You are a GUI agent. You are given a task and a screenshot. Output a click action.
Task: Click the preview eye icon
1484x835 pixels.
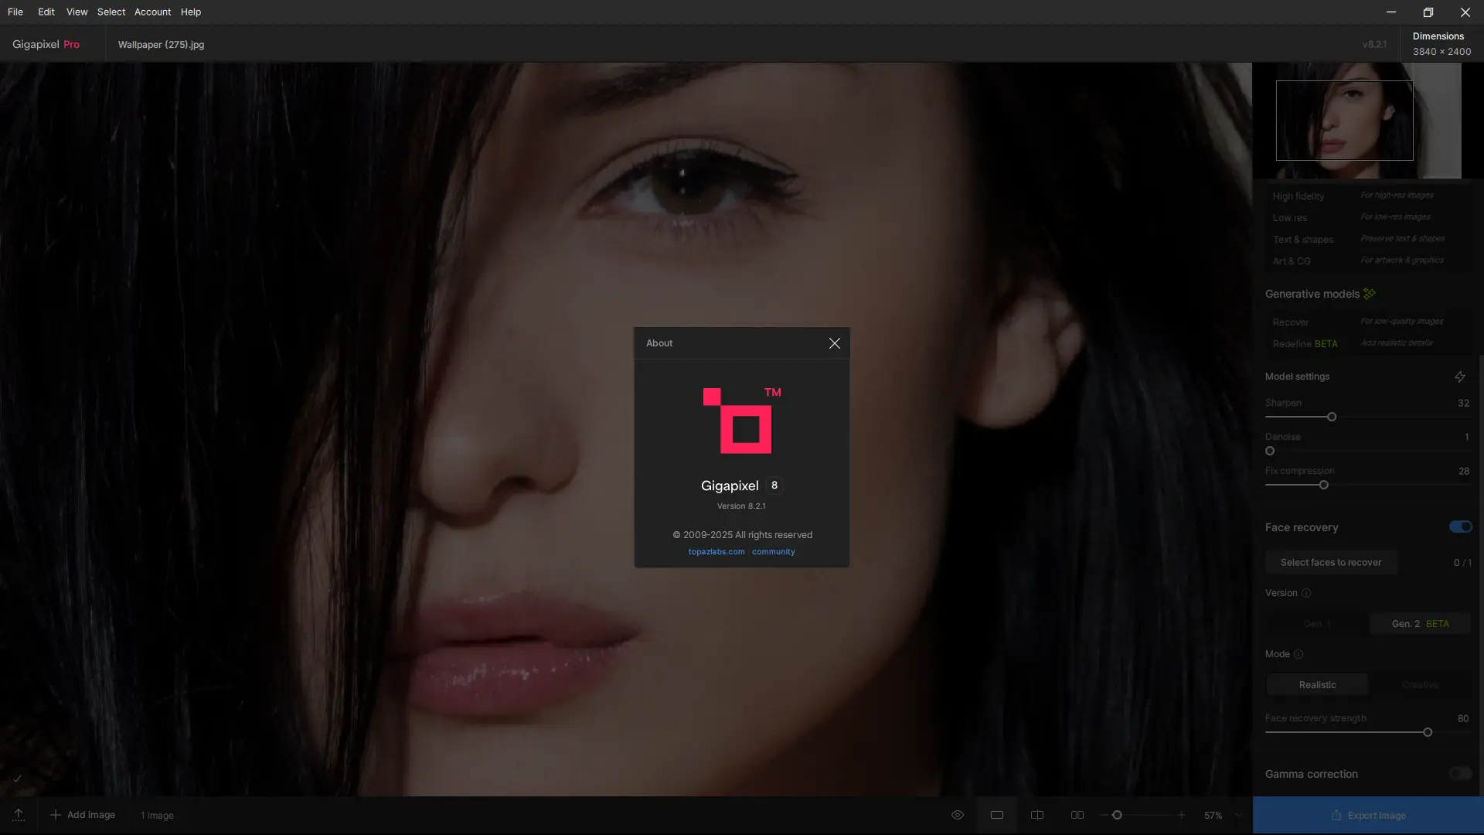pyautogui.click(x=957, y=815)
